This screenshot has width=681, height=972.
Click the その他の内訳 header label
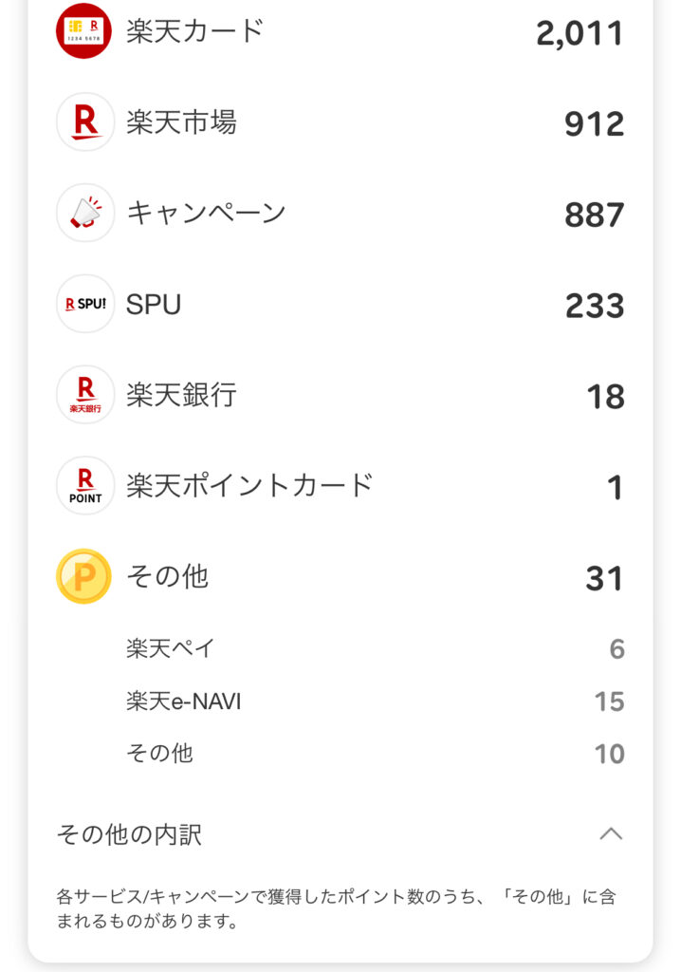(x=129, y=834)
